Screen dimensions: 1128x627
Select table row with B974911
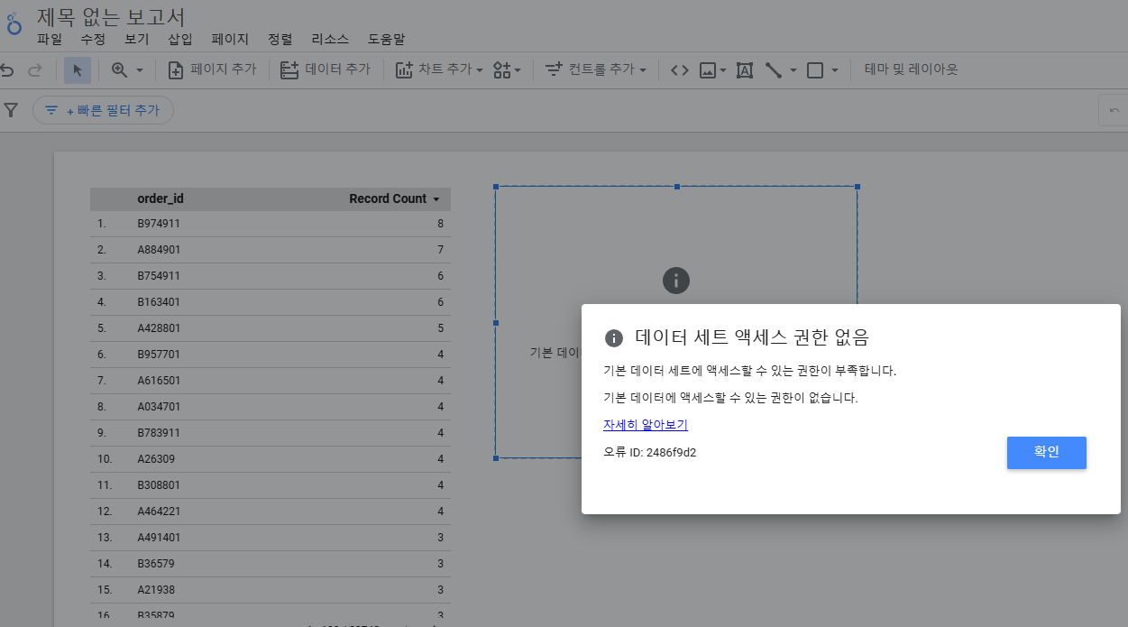pos(271,224)
